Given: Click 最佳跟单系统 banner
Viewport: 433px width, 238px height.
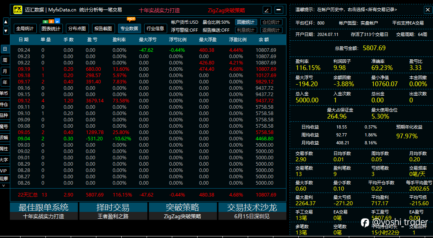Looking at the screenshot, I should pyautogui.click(x=43, y=211).
